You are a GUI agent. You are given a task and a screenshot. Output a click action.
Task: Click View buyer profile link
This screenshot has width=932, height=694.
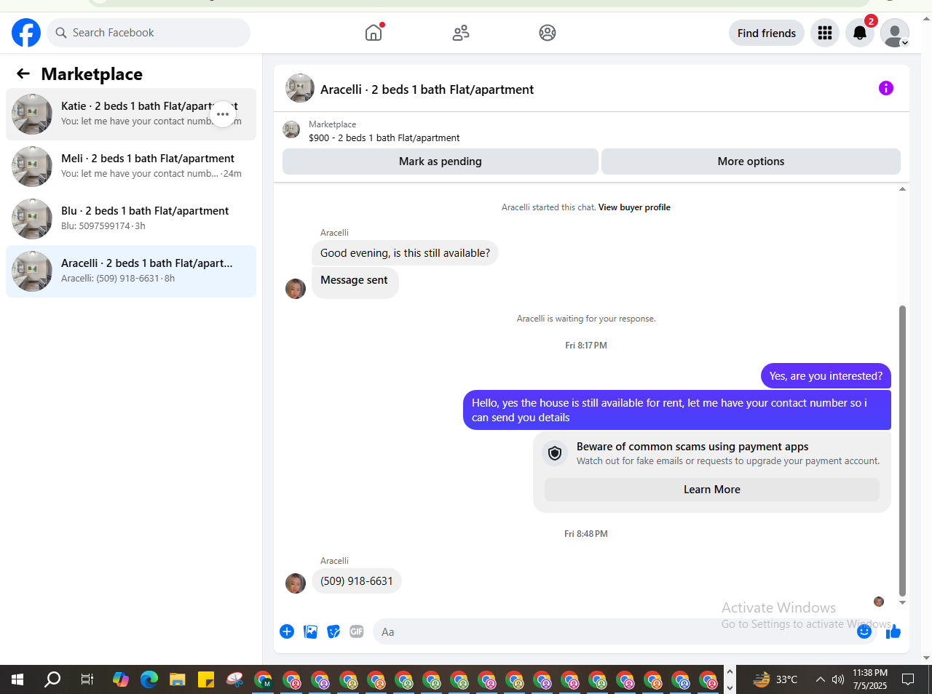click(634, 207)
